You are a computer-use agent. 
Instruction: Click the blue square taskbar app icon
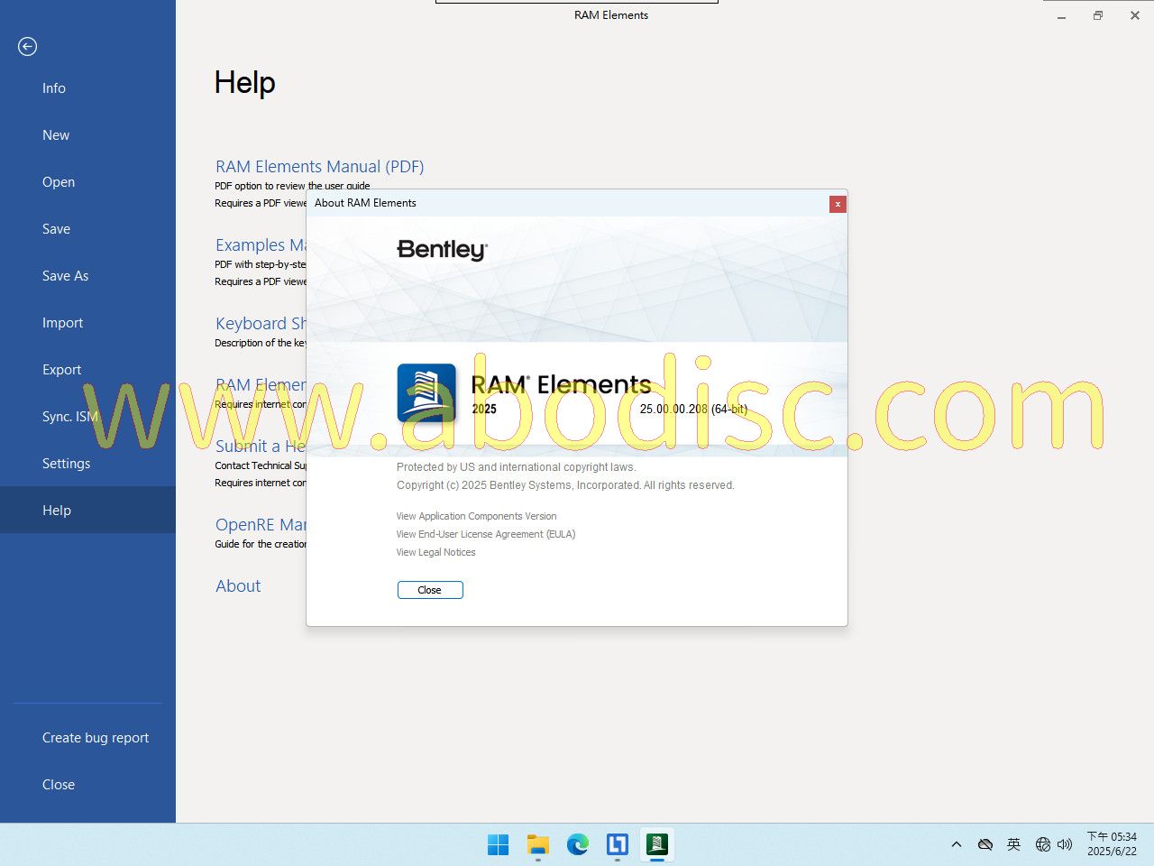click(x=617, y=844)
